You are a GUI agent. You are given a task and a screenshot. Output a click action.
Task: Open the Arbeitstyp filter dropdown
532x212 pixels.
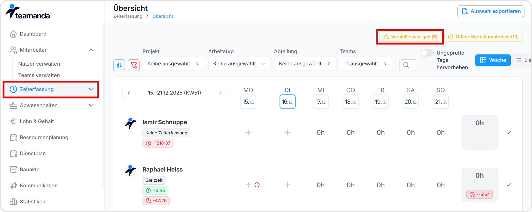[240, 64]
